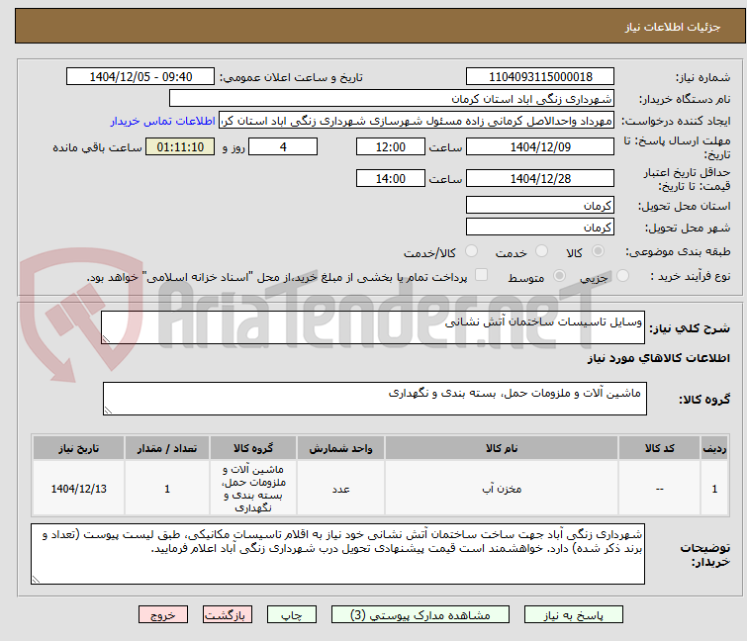Click resize handle of شرح کلی نیاز box
This screenshot has height=641, width=747.
(x=106, y=338)
